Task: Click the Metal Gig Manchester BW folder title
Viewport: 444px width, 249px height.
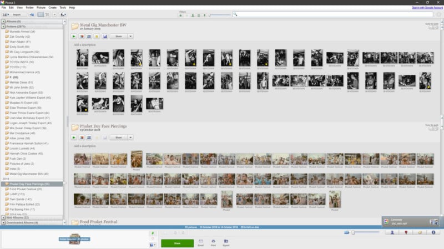Action: (x=103, y=25)
